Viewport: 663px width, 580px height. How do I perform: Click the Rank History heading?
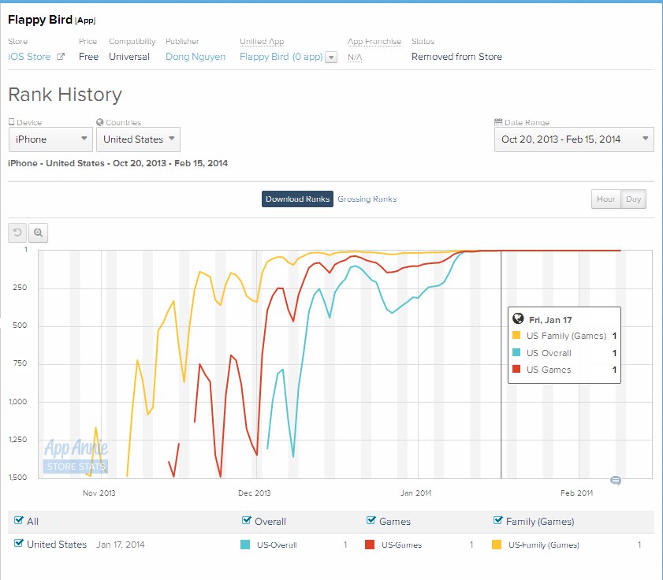65,95
